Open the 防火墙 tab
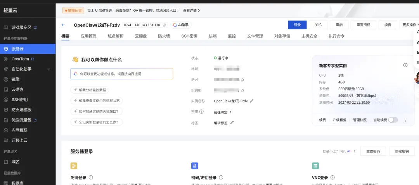The image size is (419, 185). [x=164, y=36]
